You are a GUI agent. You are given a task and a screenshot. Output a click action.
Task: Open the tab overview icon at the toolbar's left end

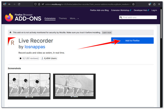pyautogui.click(x=5, y=4)
